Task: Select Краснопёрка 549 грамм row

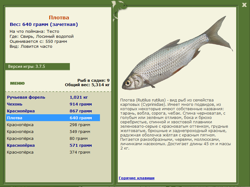Action: 53,131
